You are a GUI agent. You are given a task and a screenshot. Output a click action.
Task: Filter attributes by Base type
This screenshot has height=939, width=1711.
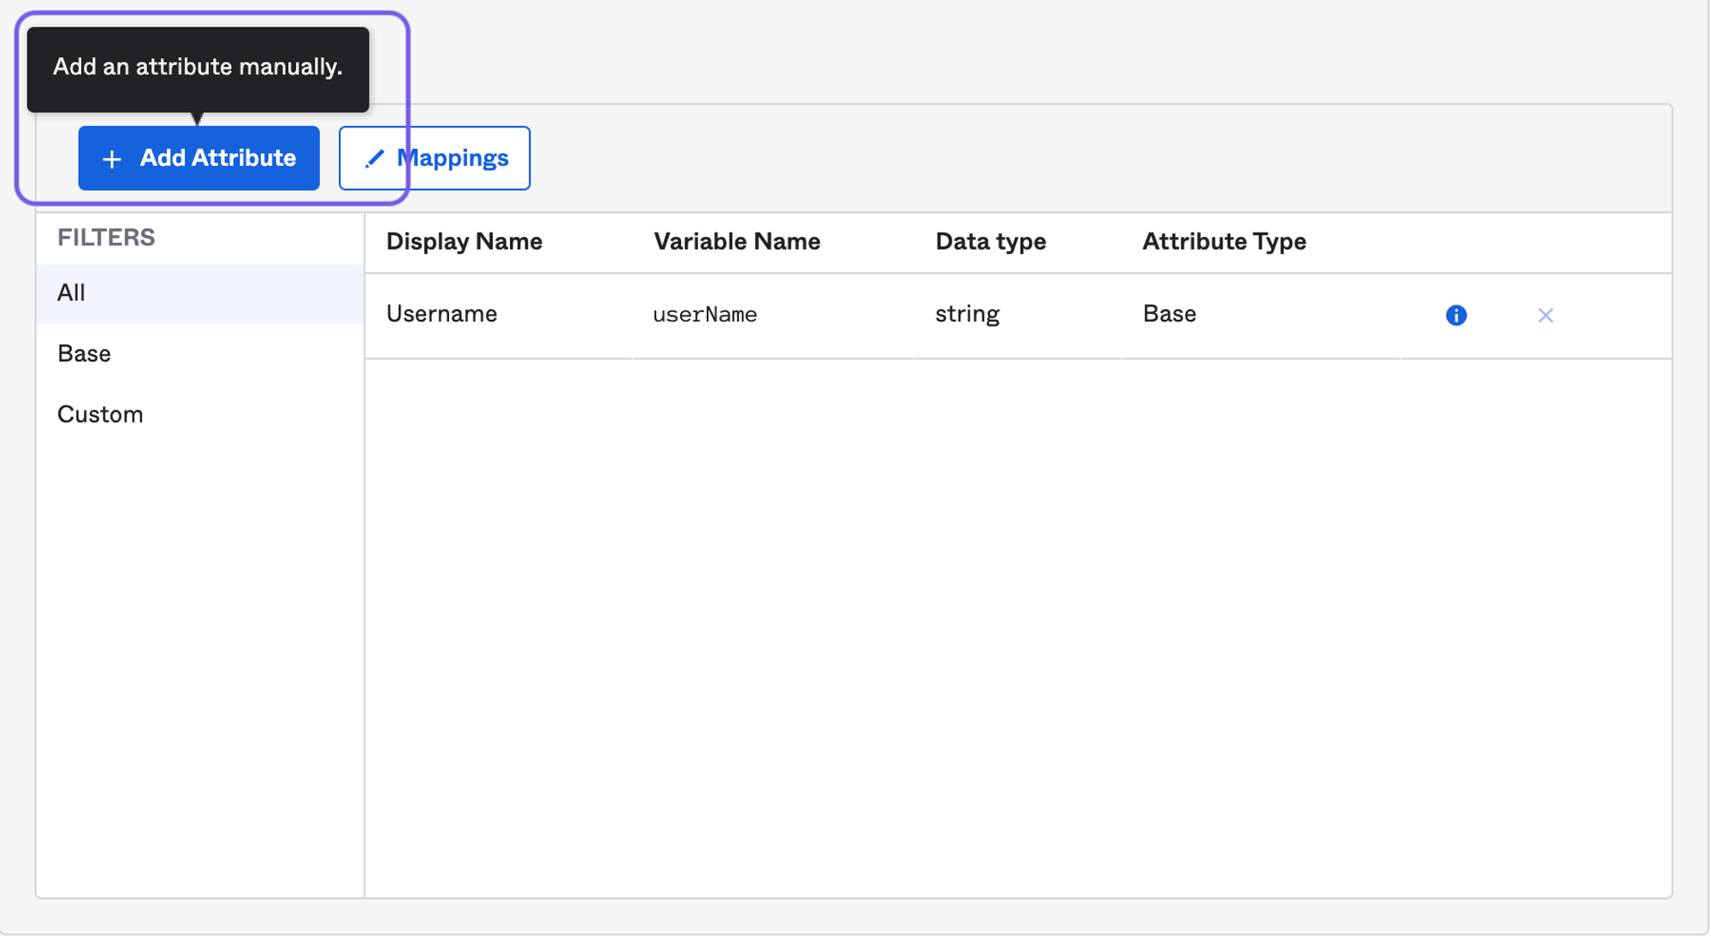(200, 354)
